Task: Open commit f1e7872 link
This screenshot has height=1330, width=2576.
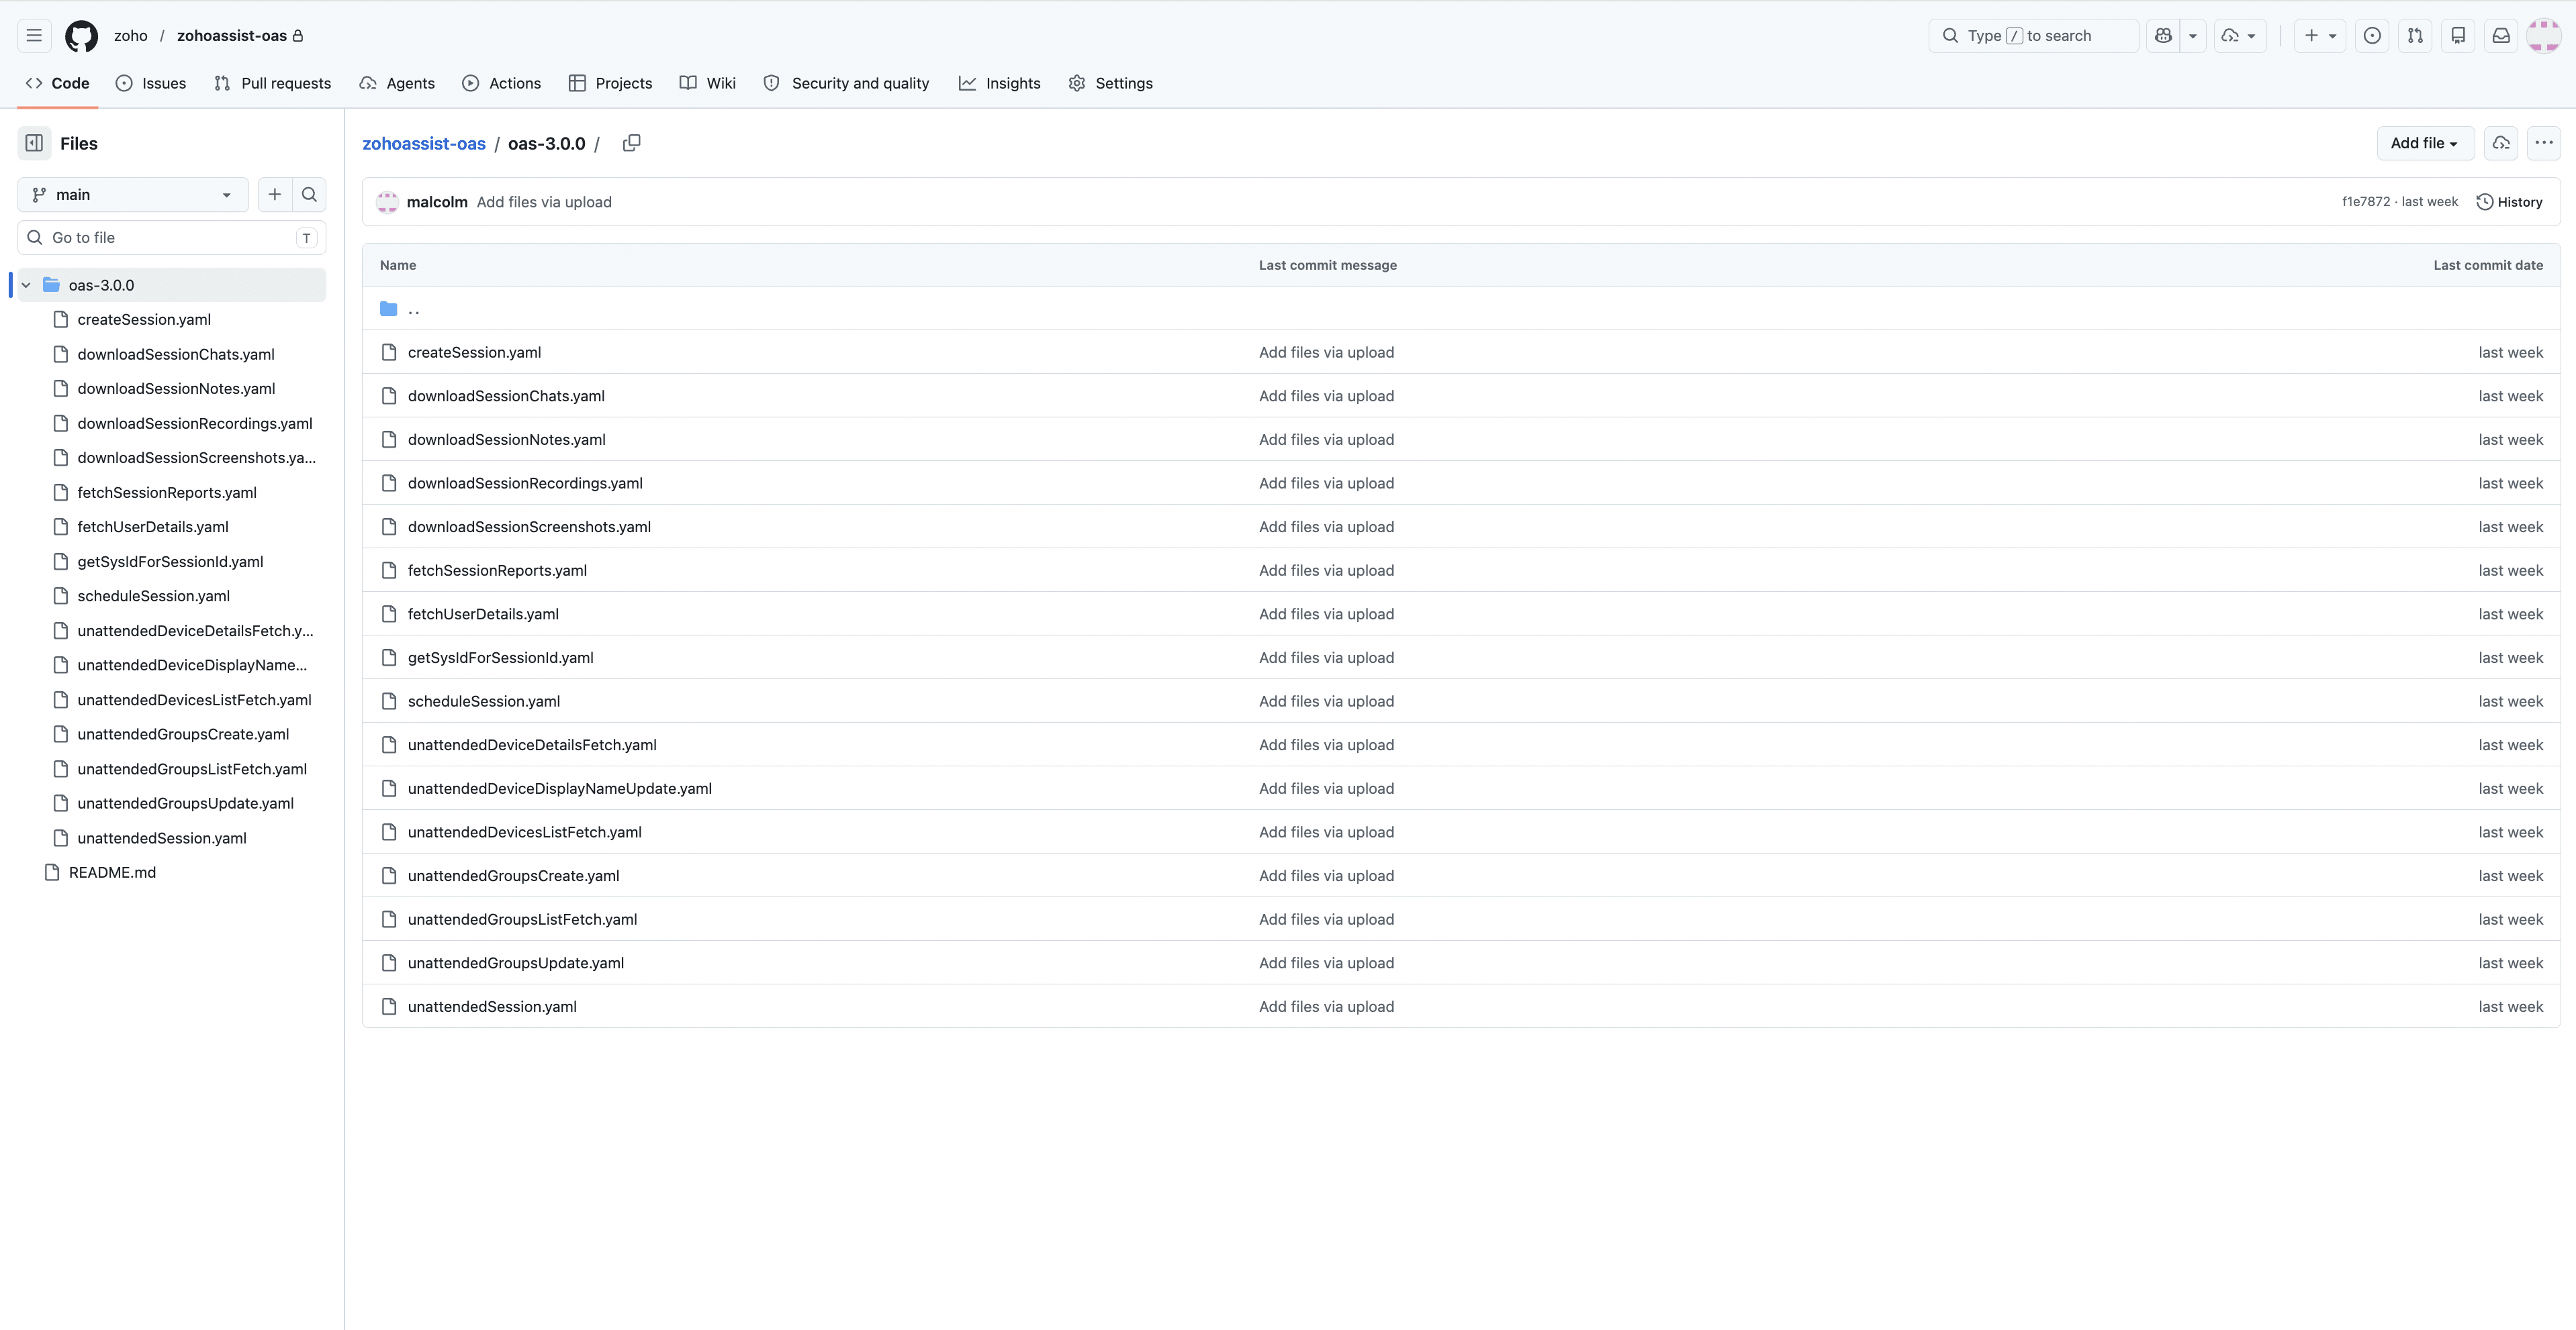Action: tap(2365, 202)
